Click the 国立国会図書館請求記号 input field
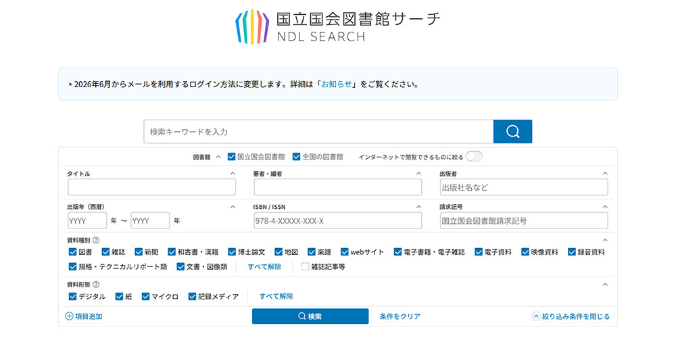 pos(524,221)
